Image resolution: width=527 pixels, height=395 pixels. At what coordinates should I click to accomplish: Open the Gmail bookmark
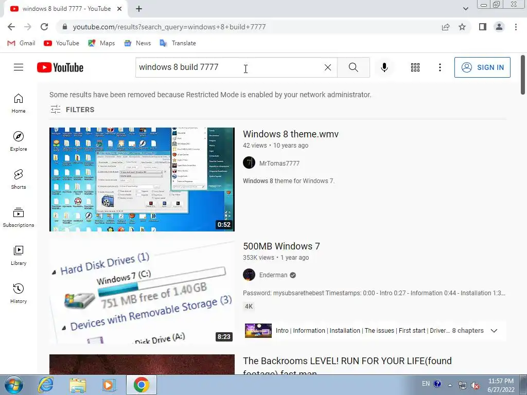click(21, 43)
